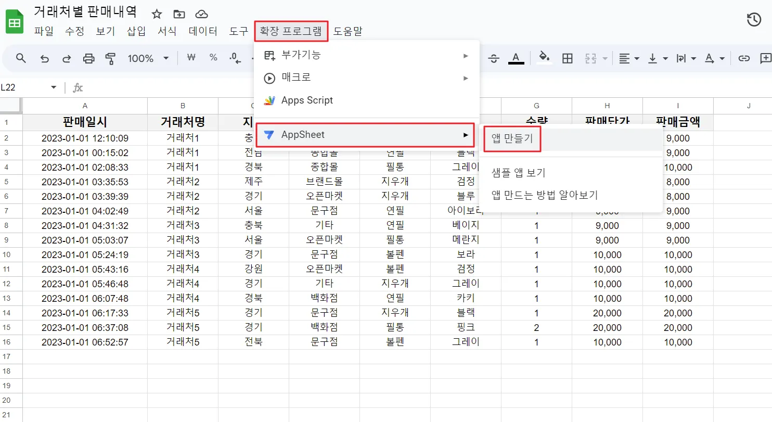
Task: Select column J header
Action: 749,106
